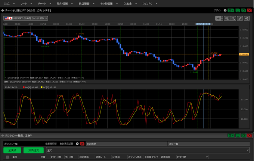This screenshot has width=254, height=161.
Task: Zoom in on the chart
Action: [227, 18]
